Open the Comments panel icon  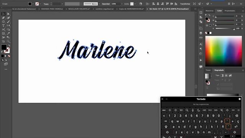click(201, 67)
